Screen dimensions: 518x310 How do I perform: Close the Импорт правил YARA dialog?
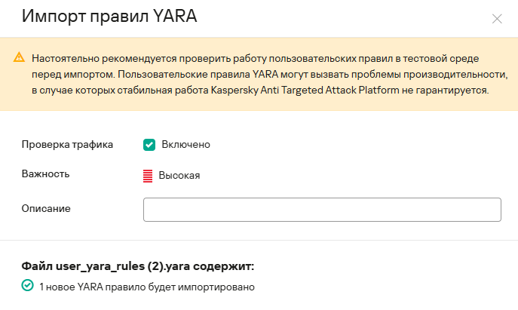pyautogui.click(x=497, y=19)
